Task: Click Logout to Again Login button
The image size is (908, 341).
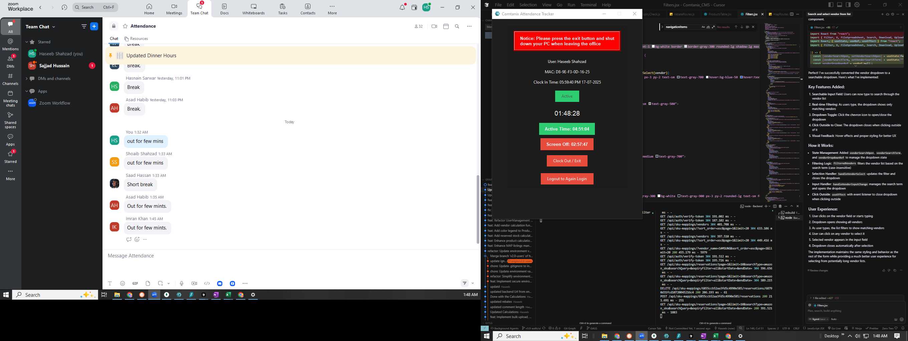Action: click(x=567, y=179)
